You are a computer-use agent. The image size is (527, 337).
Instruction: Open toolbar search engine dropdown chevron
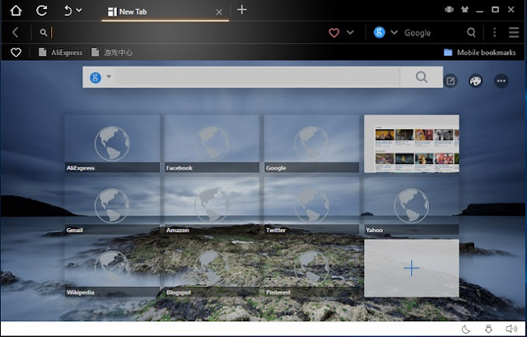[394, 33]
